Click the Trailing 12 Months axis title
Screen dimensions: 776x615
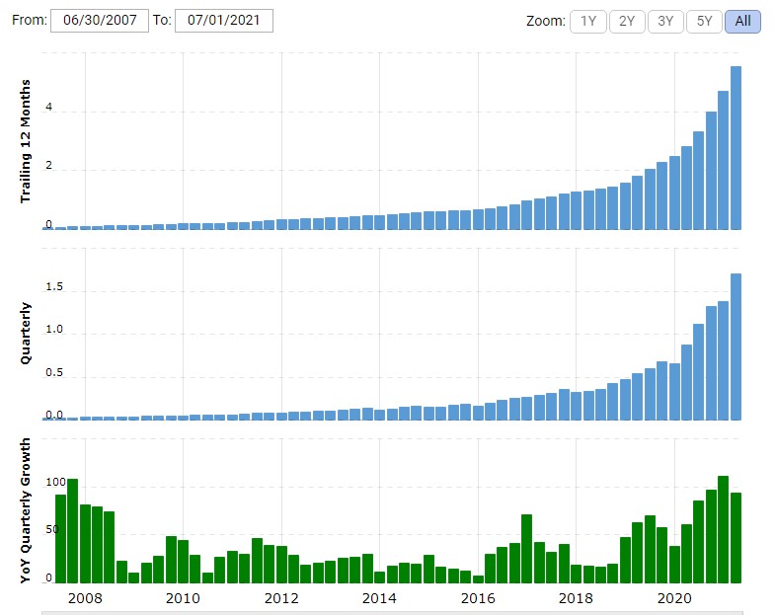click(x=26, y=141)
